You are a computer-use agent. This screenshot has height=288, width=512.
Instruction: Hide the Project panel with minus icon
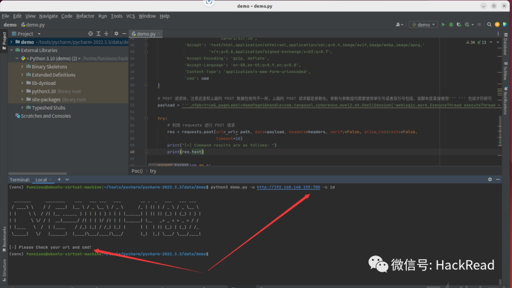(124, 34)
